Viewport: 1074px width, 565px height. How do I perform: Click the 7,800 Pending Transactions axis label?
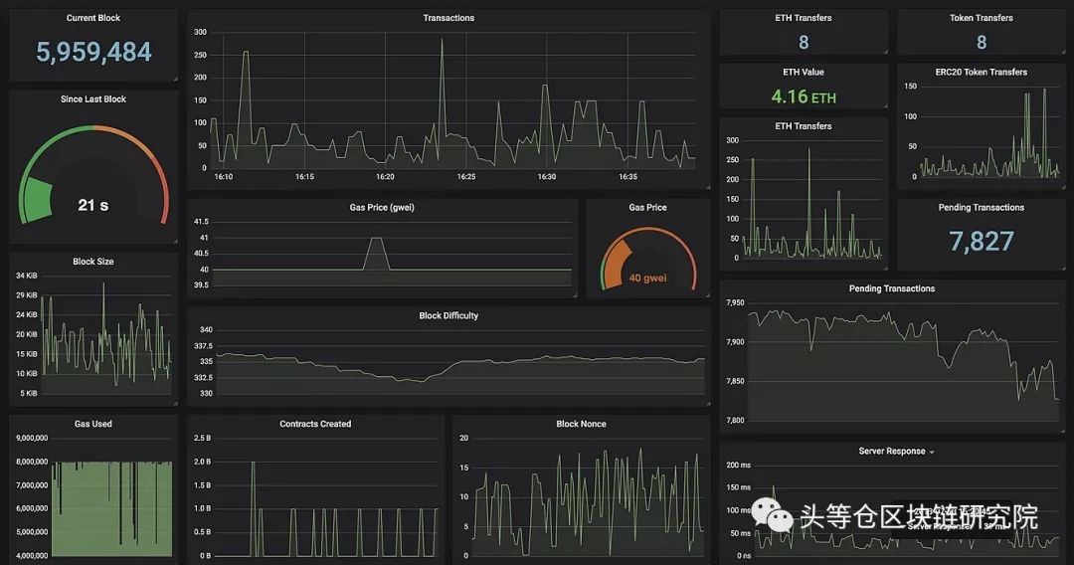pos(735,421)
